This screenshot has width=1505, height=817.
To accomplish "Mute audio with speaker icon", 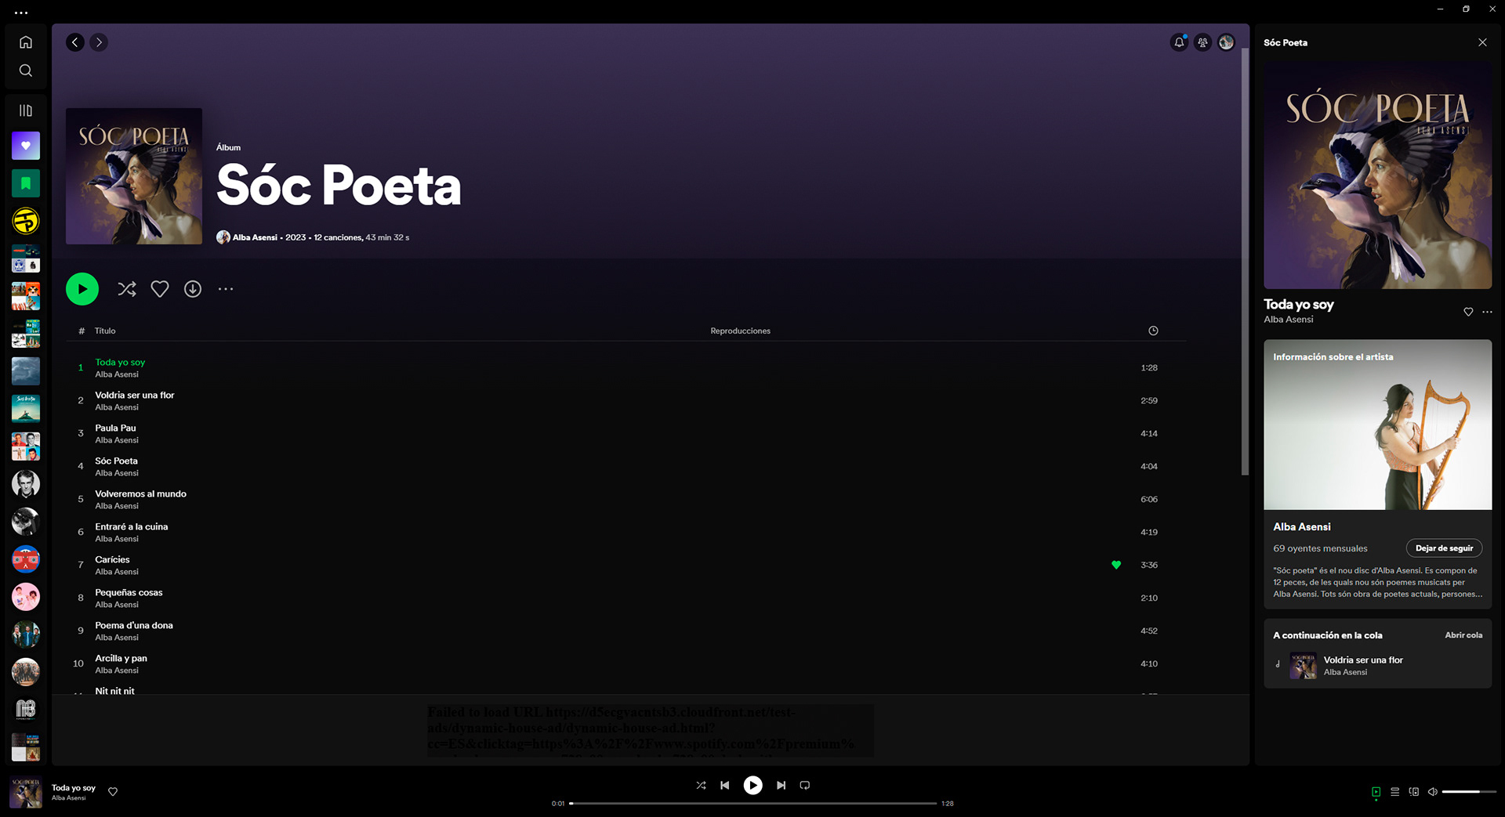I will point(1432,792).
